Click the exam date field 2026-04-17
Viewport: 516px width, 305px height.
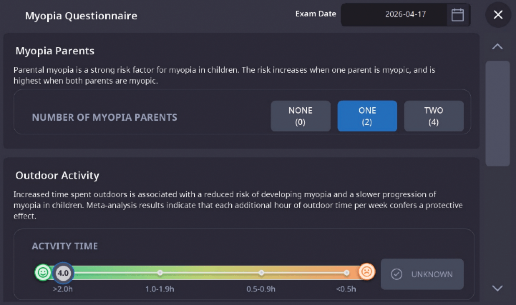coord(405,15)
